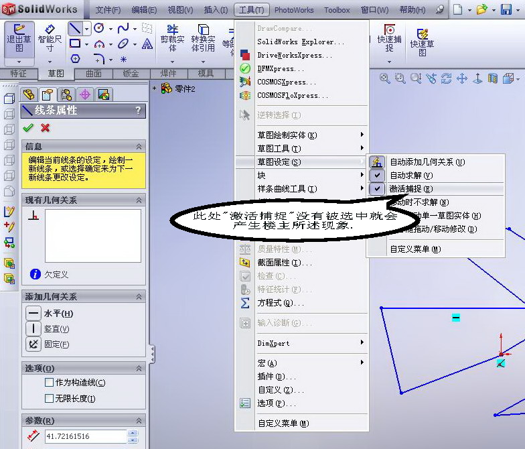Open the dropdown under 退出草图 button
The image size is (525, 449).
tap(19, 62)
